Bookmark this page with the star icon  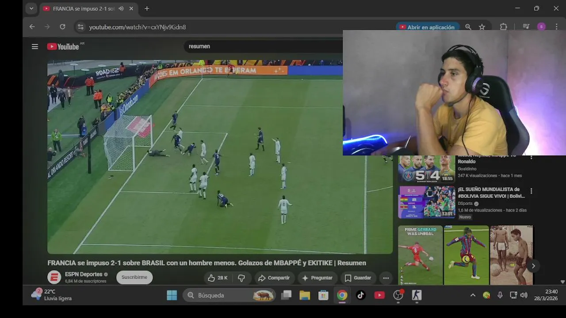coord(482,27)
